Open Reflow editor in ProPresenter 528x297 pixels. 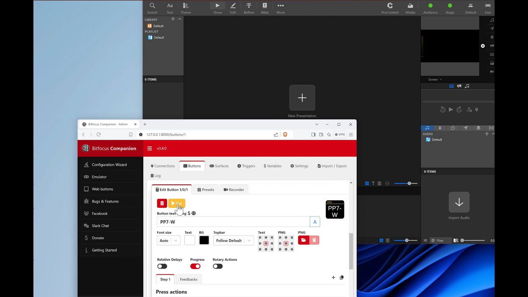(249, 8)
